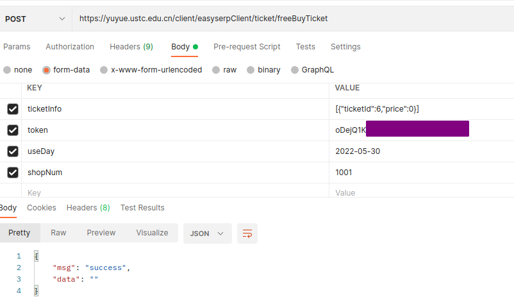Screen dimensions: 514x306
Task: Choose x-www-form-urlencoded body type
Action: click(x=104, y=70)
